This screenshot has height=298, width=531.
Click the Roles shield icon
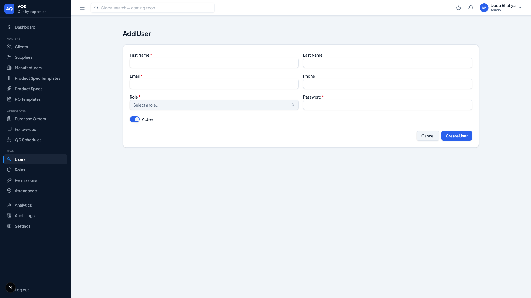(9, 170)
